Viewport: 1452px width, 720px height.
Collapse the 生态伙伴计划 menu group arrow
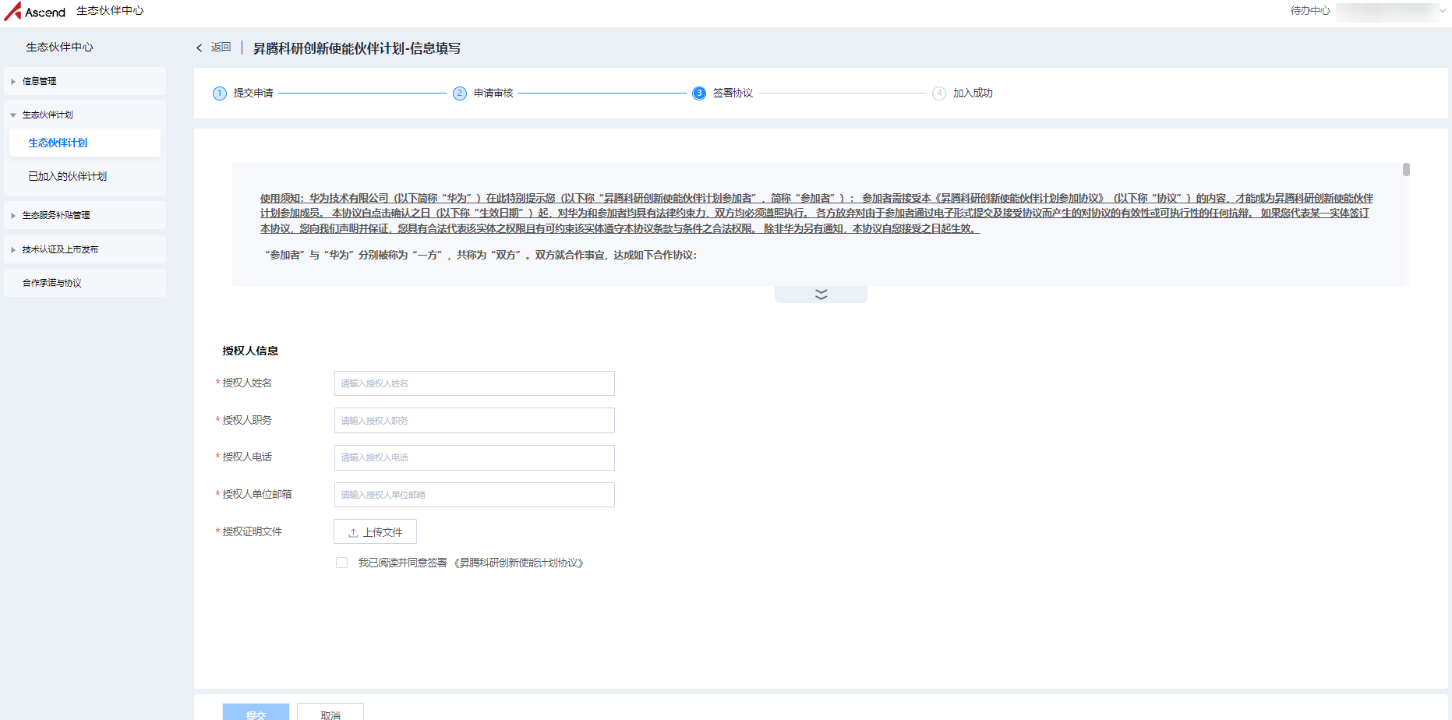pos(13,115)
